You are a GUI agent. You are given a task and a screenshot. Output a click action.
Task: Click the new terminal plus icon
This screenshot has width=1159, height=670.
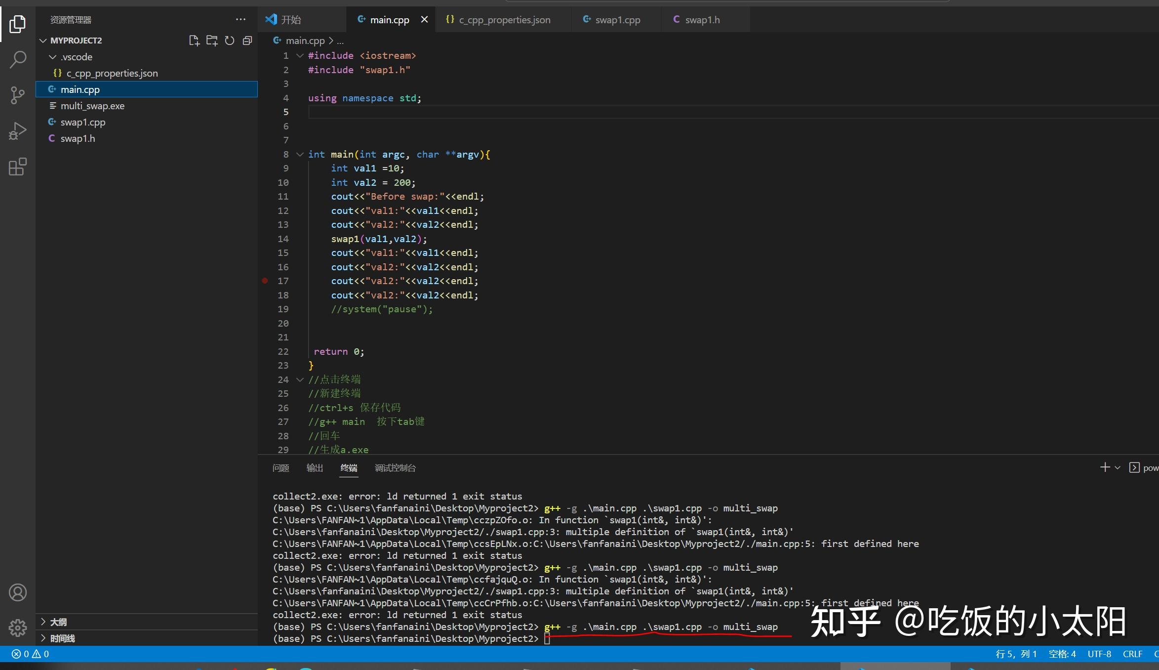1105,467
